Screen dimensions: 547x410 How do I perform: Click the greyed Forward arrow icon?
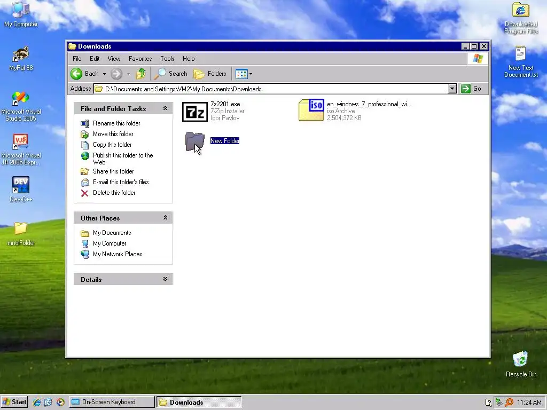(x=116, y=74)
